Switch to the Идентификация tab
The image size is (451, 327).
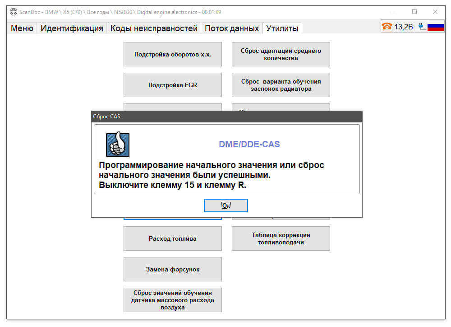click(72, 28)
